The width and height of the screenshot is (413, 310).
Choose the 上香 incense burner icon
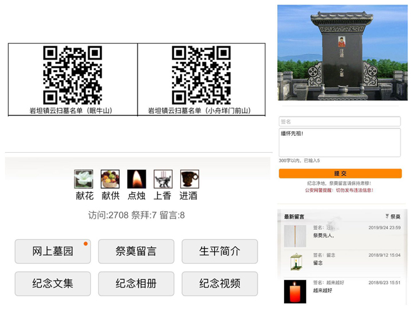[x=163, y=178]
